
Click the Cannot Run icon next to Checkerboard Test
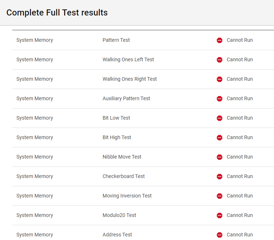[x=220, y=177]
